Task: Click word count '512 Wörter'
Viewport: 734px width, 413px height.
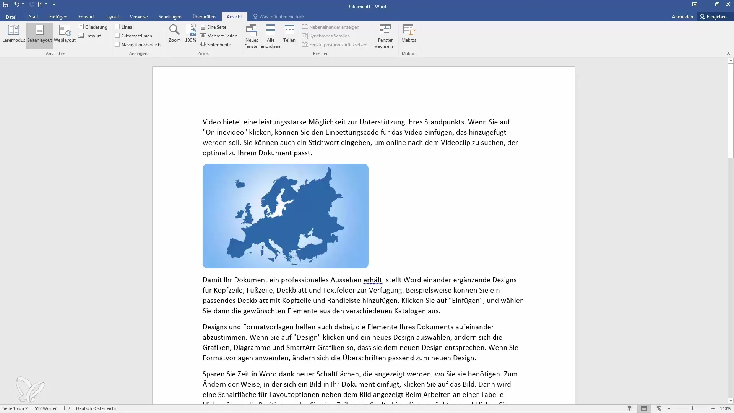Action: pyautogui.click(x=45, y=408)
